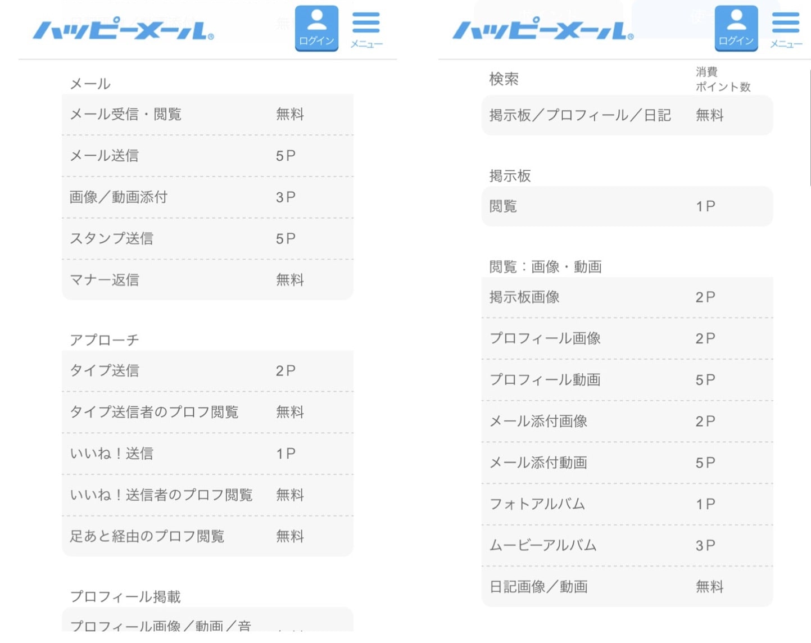
Task: Open the hamburger menu on the 検索 pricing screen
Action: click(x=785, y=29)
